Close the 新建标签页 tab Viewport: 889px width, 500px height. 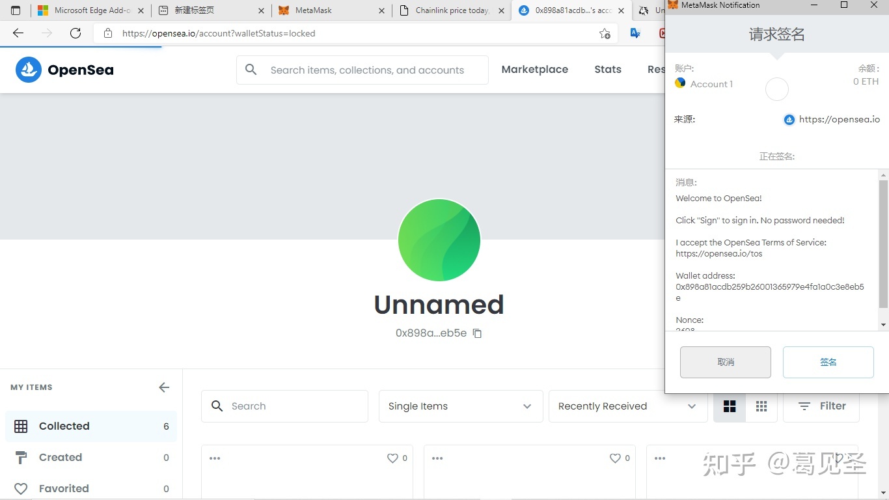click(x=261, y=10)
